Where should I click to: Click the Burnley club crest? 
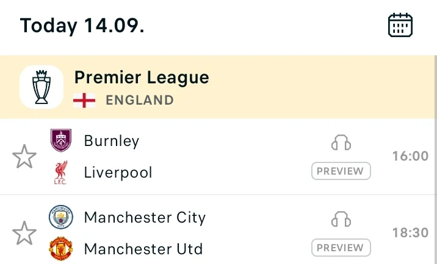(x=61, y=141)
